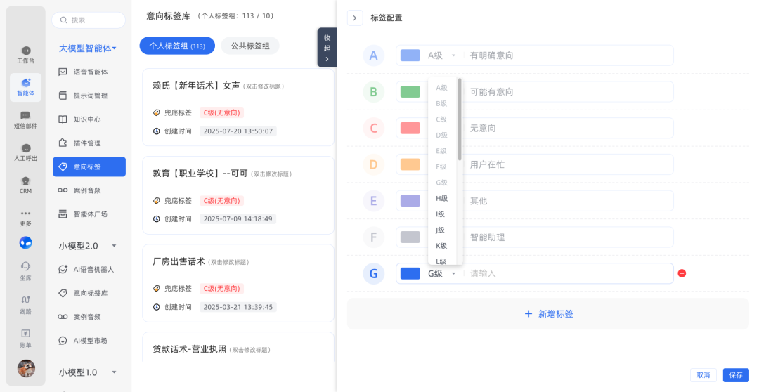Expand the 大模型智能体 dropdown header

[87, 48]
